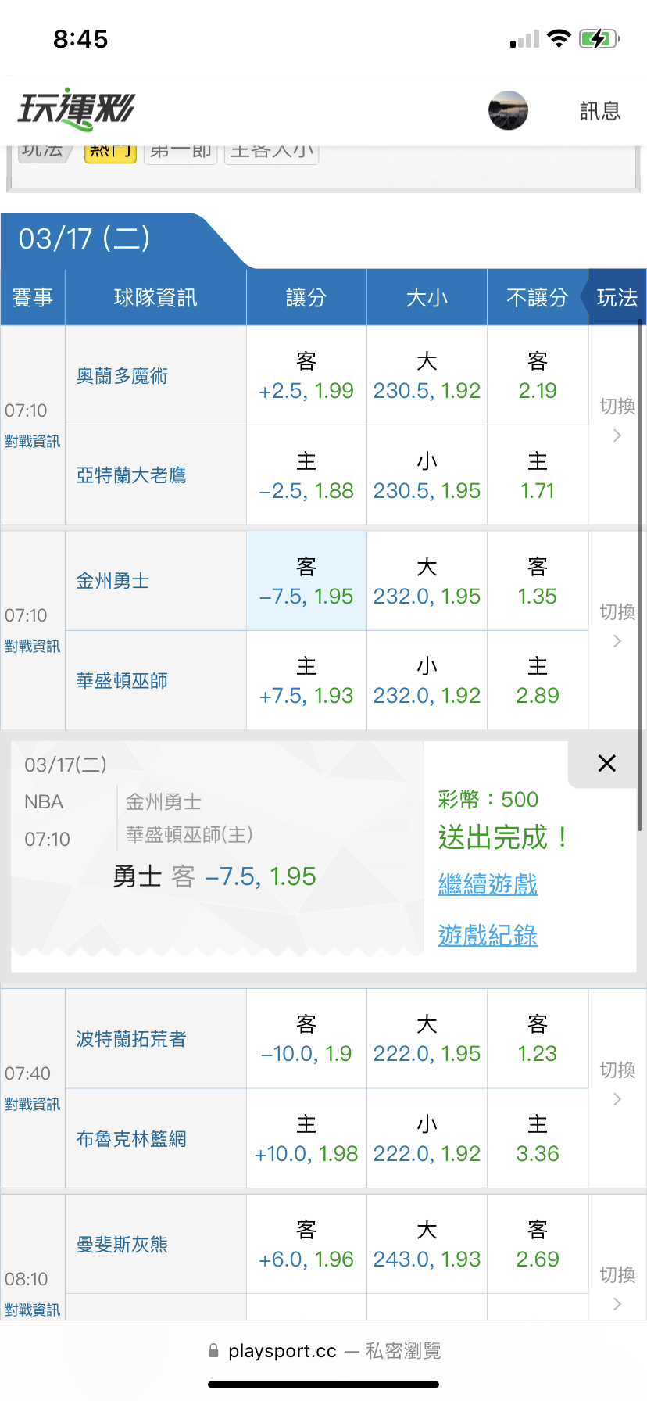Select Warriors 客 -7.5 spread bet
The width and height of the screenshot is (647, 1401).
(306, 582)
